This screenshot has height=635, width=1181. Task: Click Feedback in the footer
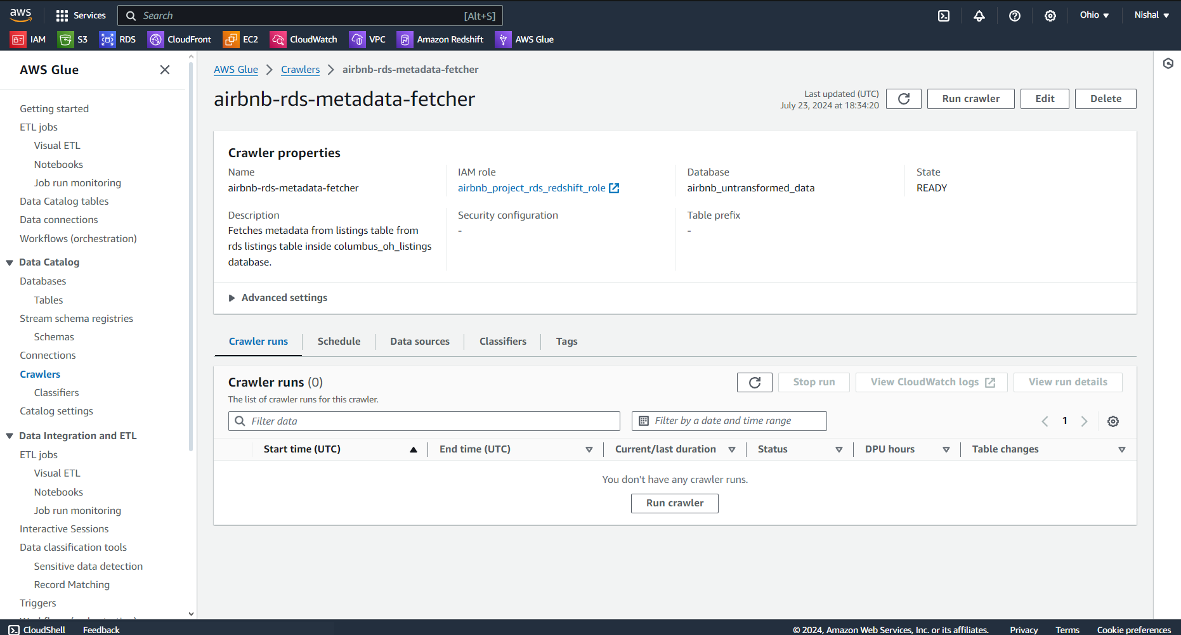tap(101, 629)
